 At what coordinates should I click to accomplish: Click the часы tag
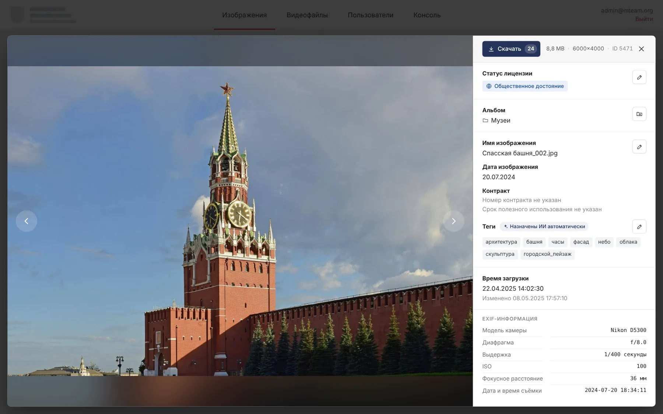coord(558,242)
